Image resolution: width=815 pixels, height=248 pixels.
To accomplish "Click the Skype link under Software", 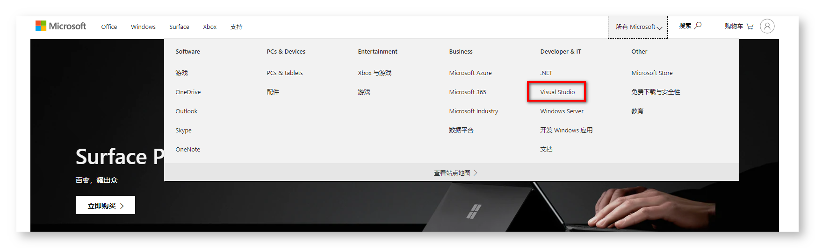I will click(x=183, y=131).
